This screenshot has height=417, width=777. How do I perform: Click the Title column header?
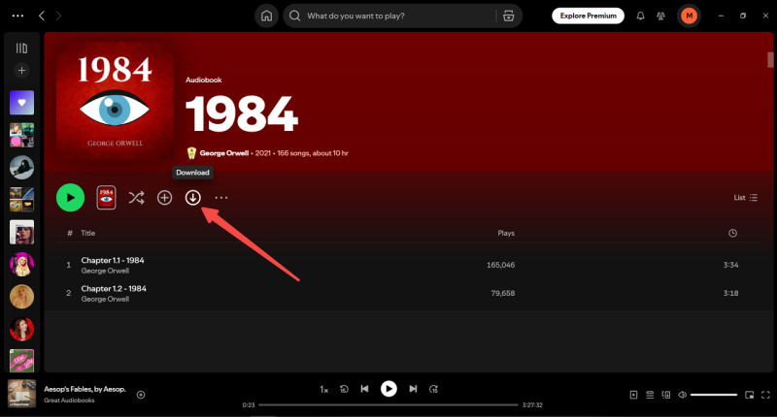[x=87, y=233]
